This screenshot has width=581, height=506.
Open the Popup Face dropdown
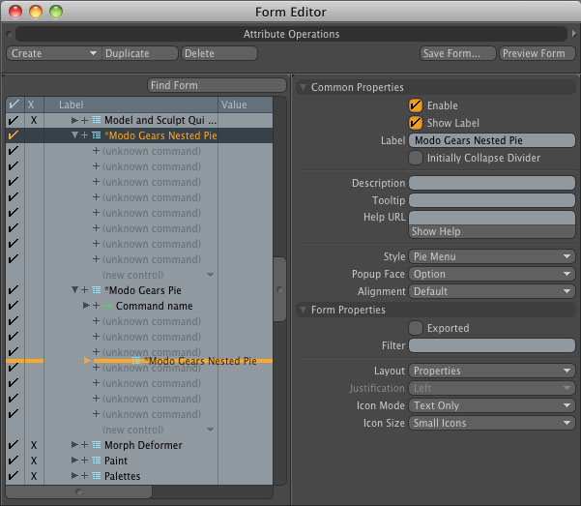coord(492,274)
